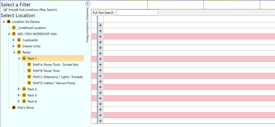Select Racks location label
275x127 pixels.
click(27, 52)
